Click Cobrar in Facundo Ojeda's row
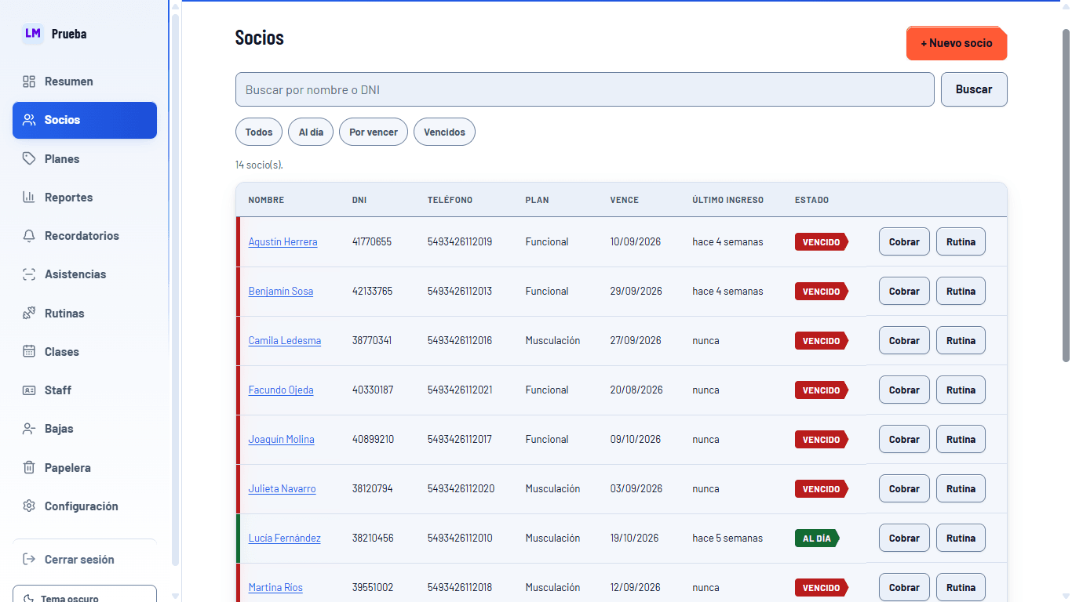 pyautogui.click(x=904, y=390)
